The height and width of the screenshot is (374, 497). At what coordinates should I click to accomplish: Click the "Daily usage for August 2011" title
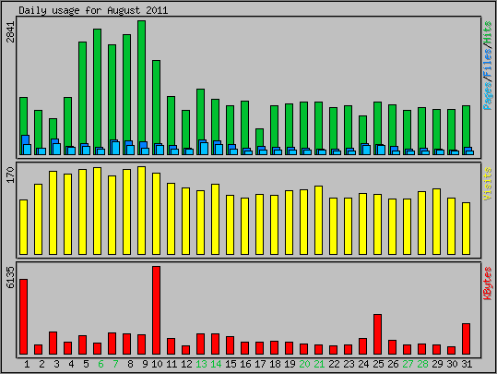coord(93,10)
